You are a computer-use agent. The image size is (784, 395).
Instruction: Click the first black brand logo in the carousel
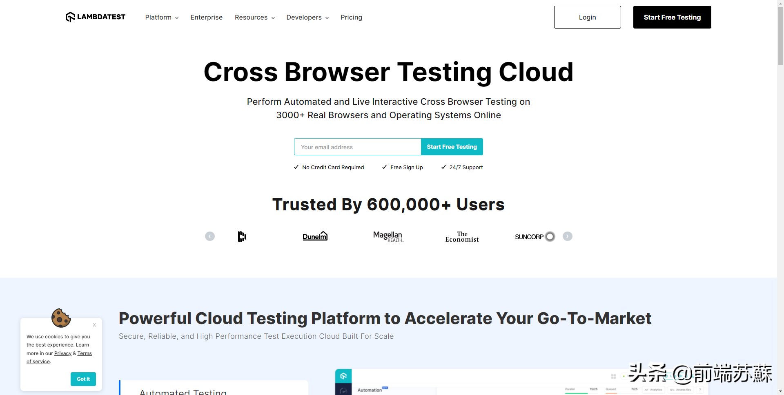coord(242,236)
